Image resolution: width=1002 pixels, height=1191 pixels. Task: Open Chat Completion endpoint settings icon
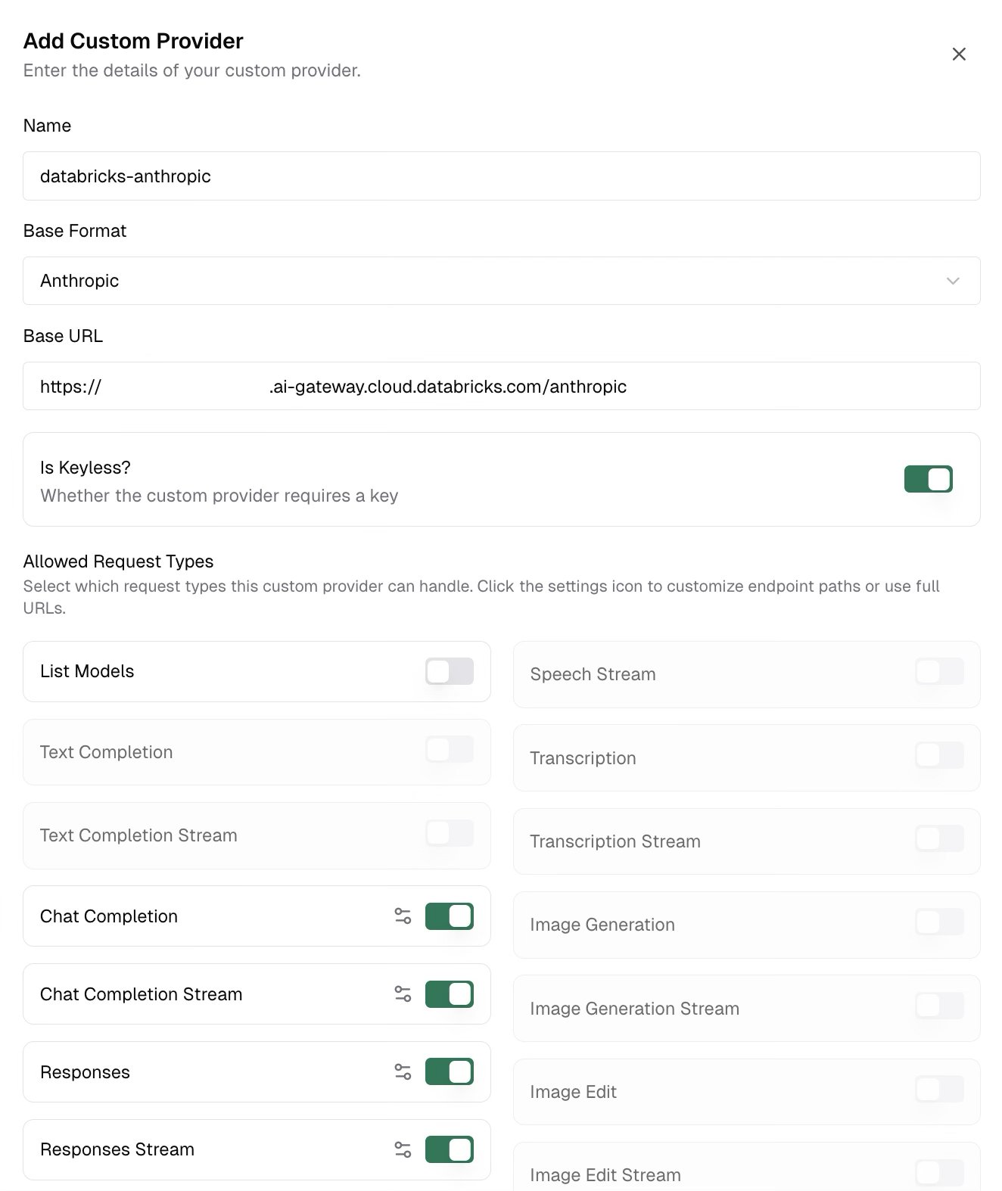(x=403, y=916)
